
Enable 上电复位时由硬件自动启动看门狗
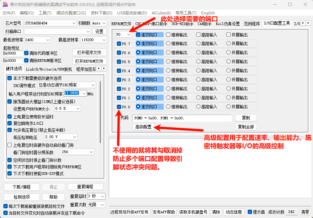[x=9, y=145]
